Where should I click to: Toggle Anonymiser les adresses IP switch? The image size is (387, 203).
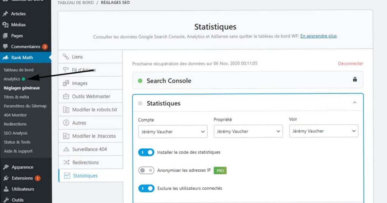(146, 170)
